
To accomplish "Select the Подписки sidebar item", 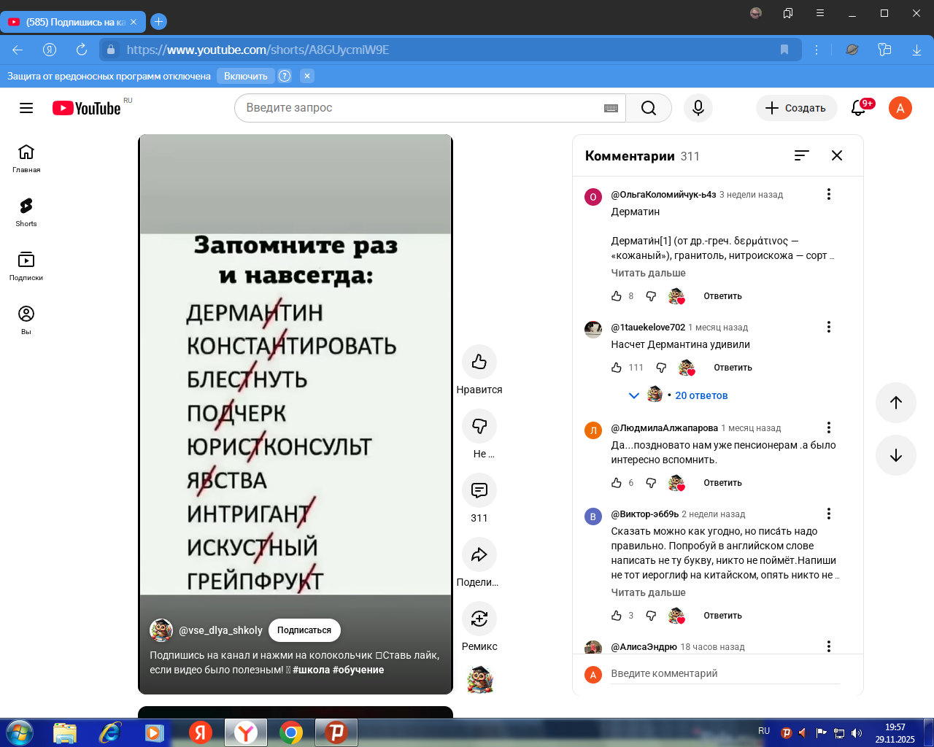I will tap(26, 266).
